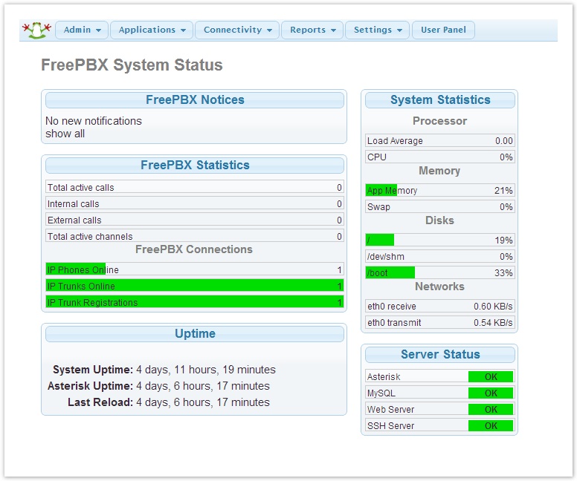Click the IP Trunks Online bar

tap(194, 287)
